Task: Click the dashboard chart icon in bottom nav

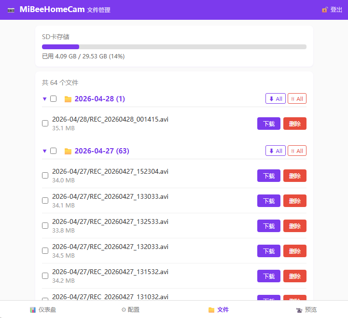Action: 33,310
